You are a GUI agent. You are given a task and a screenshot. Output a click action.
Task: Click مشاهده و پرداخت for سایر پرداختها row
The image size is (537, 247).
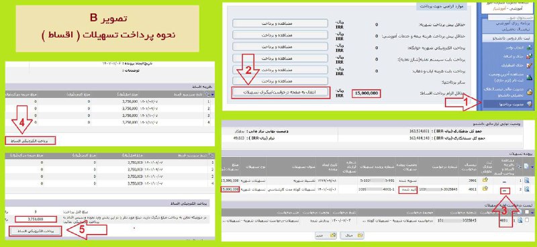pyautogui.click(x=280, y=81)
